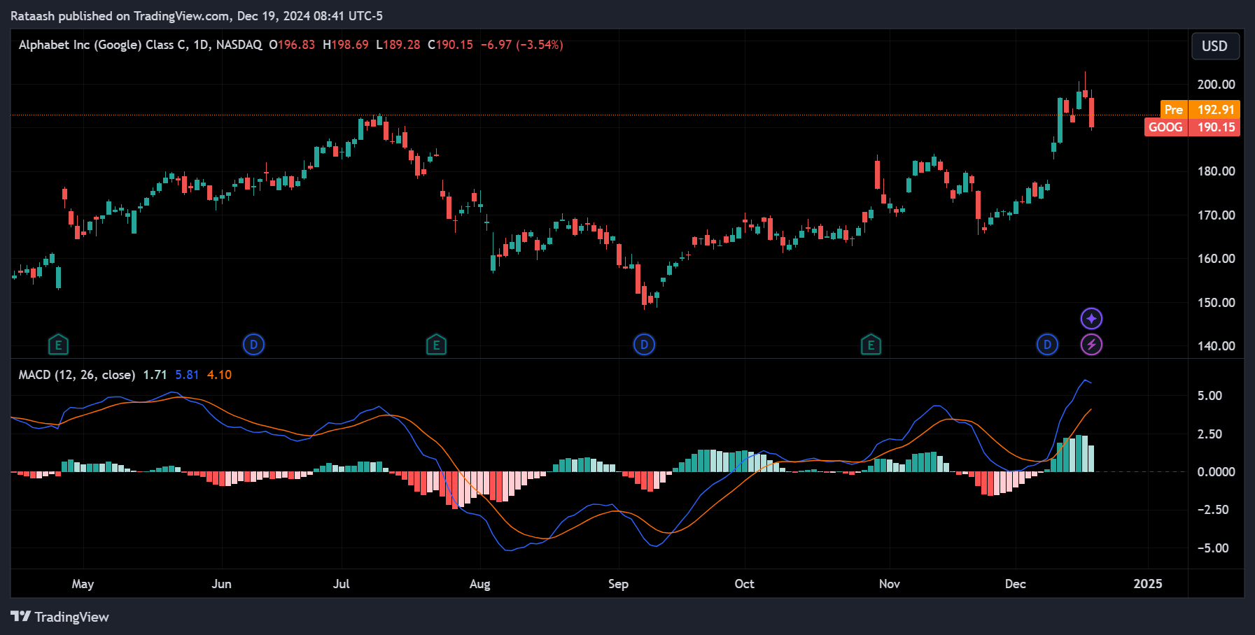This screenshot has width=1255, height=635.
Task: Click the high price H198.69
Action: 346,45
